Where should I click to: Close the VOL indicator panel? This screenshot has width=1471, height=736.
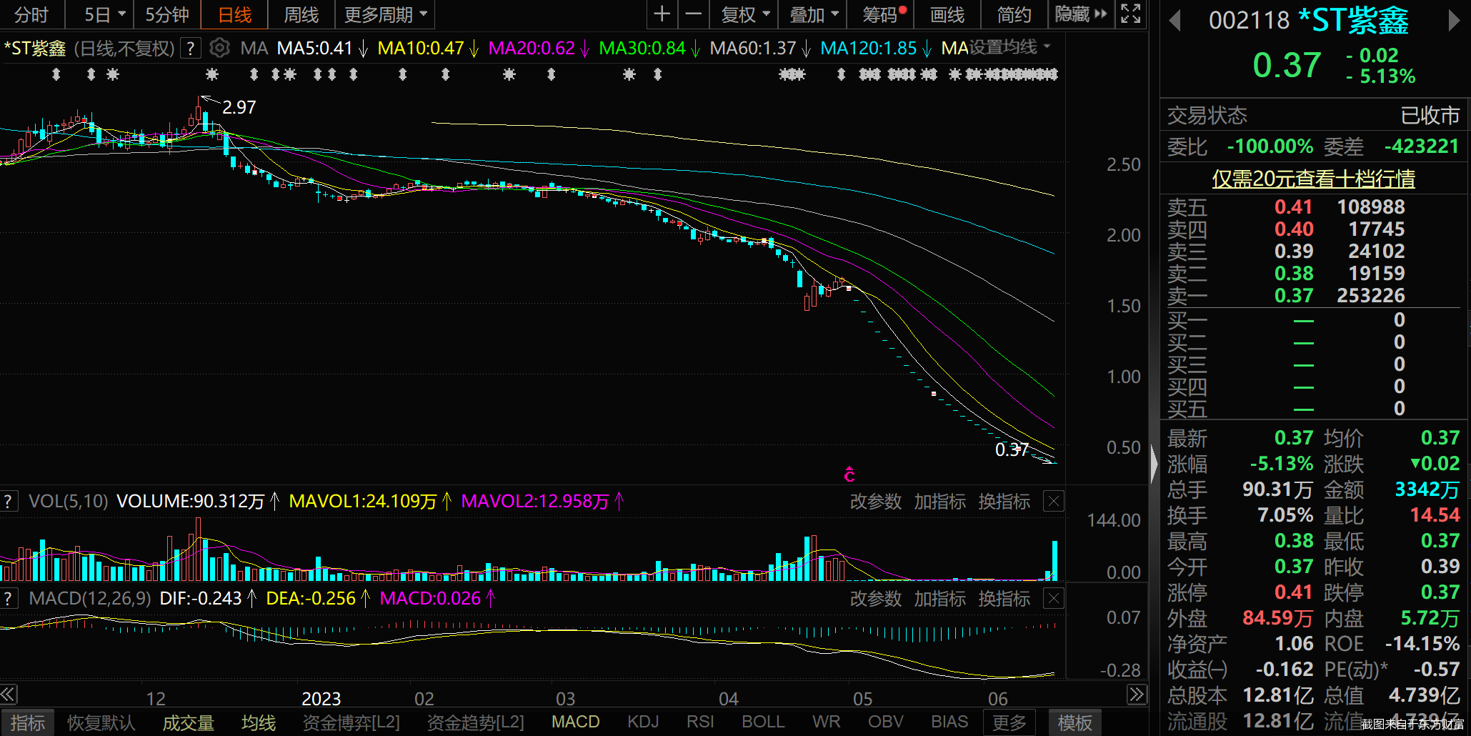click(x=1054, y=501)
